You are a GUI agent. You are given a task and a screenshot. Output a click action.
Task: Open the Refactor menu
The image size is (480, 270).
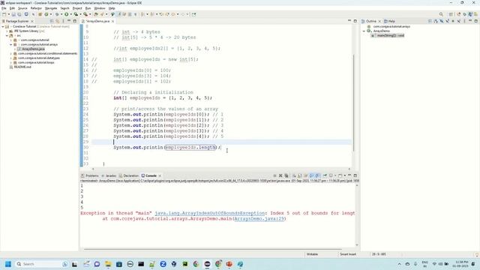tap(36, 8)
